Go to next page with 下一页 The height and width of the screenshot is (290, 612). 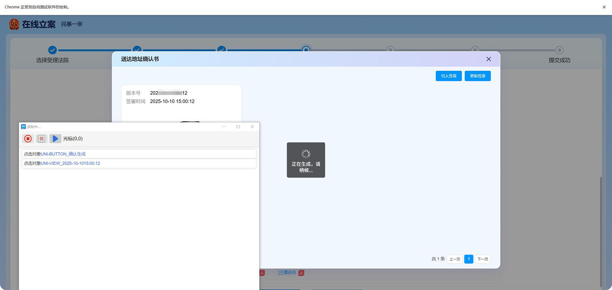click(x=482, y=259)
